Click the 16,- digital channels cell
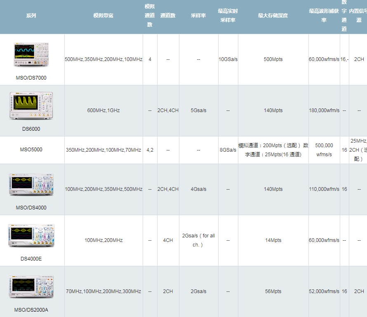Image resolution: width=367 pixels, height=317 pixels. 344,59
